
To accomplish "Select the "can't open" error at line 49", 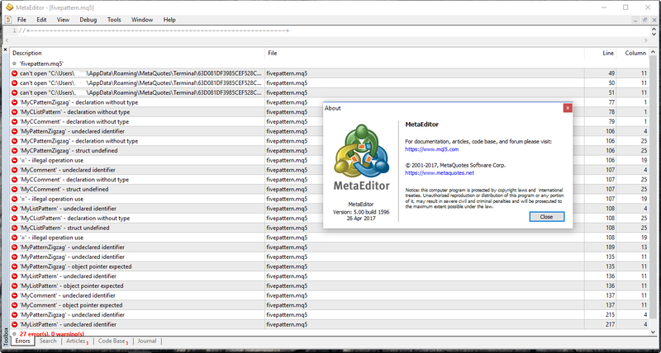I will click(329, 73).
